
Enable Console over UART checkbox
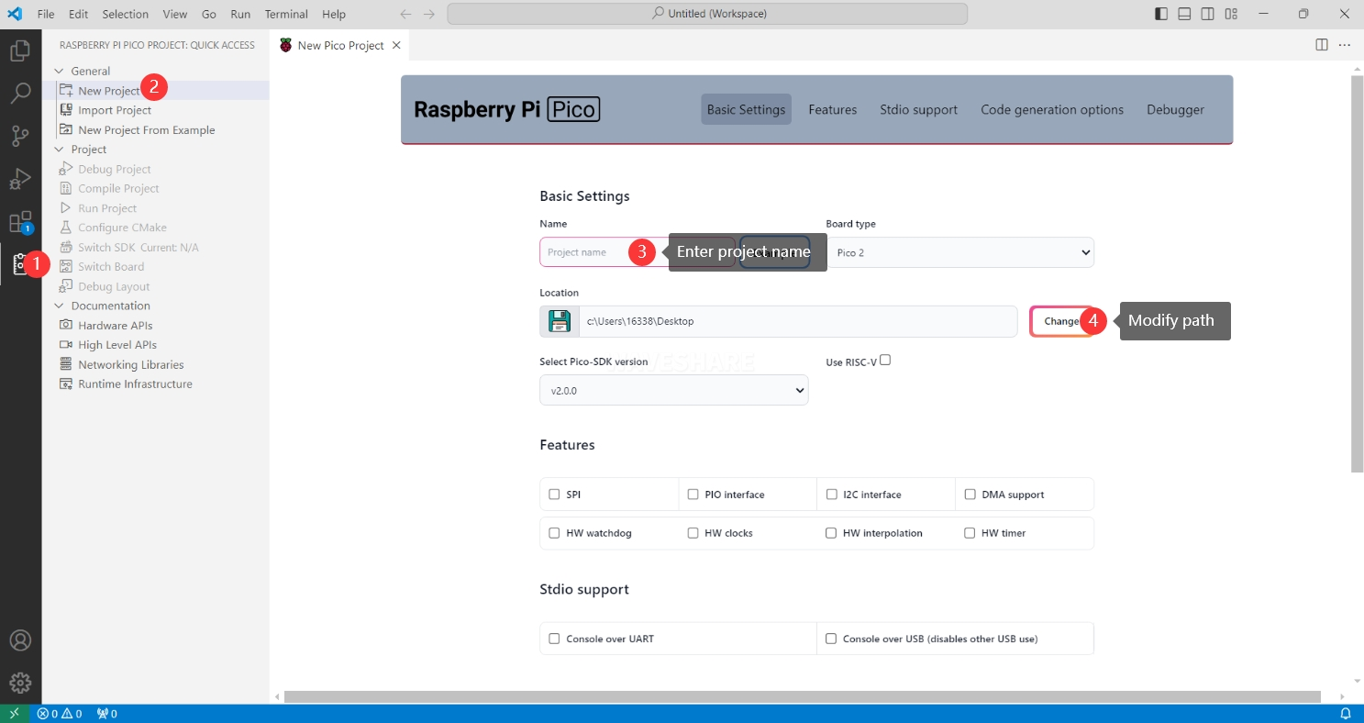click(554, 639)
